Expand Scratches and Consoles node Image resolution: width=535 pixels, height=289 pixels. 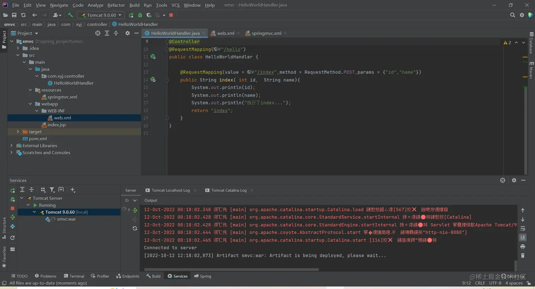12,153
